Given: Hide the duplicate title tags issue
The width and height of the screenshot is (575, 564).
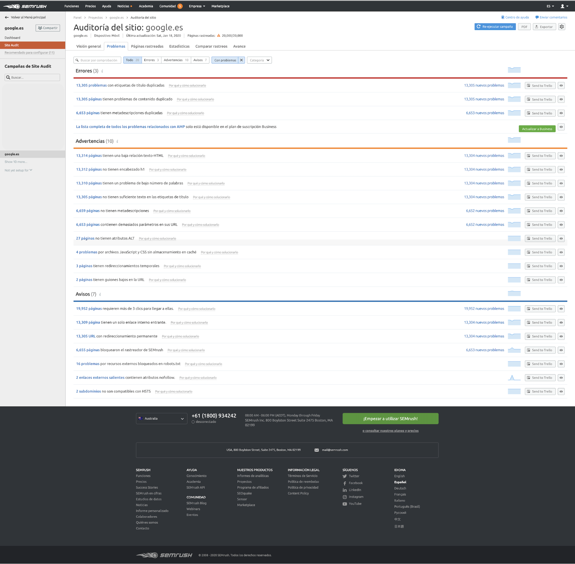Looking at the screenshot, I should [x=561, y=86].
